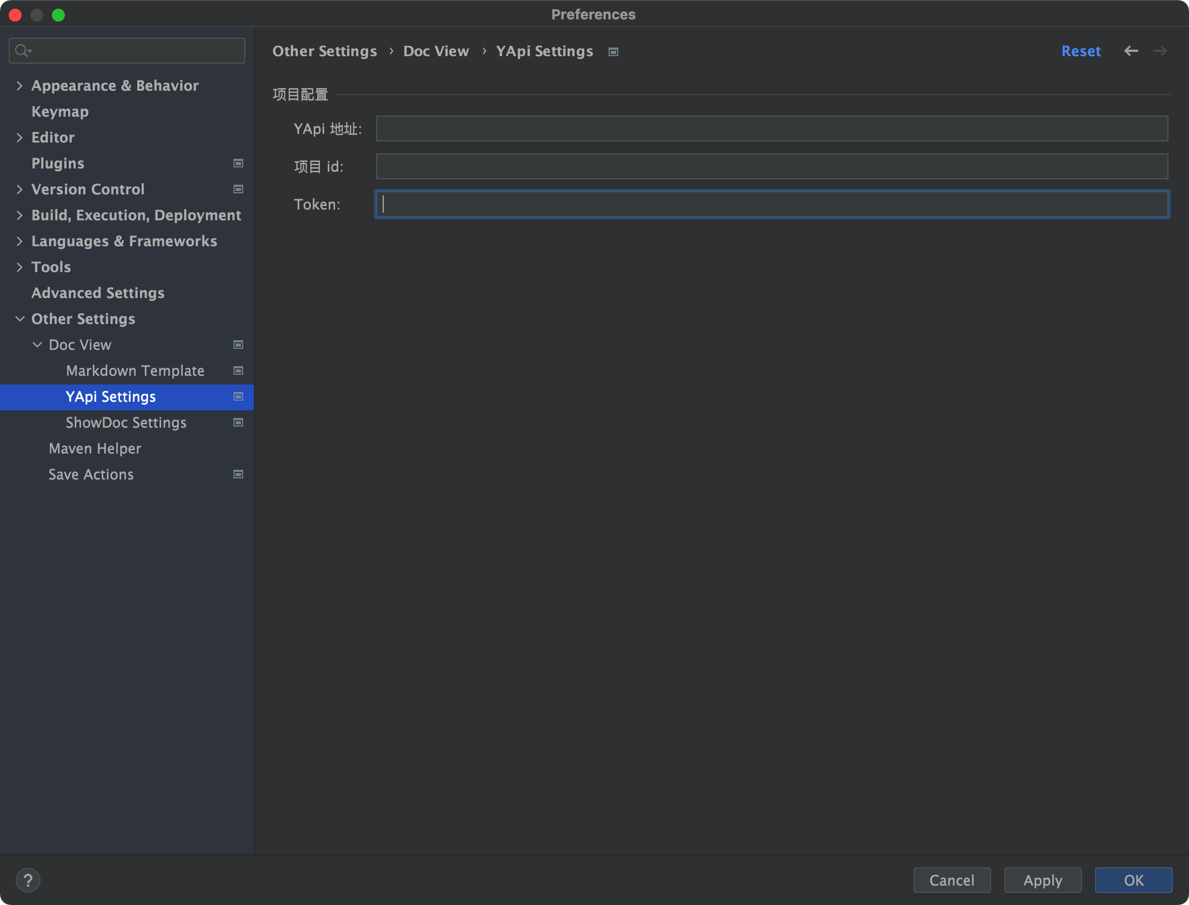The height and width of the screenshot is (905, 1189).
Task: Collapse the Doc View node
Action: pyautogui.click(x=37, y=345)
